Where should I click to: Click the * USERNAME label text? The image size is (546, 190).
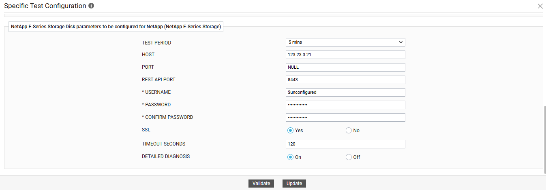tap(156, 92)
